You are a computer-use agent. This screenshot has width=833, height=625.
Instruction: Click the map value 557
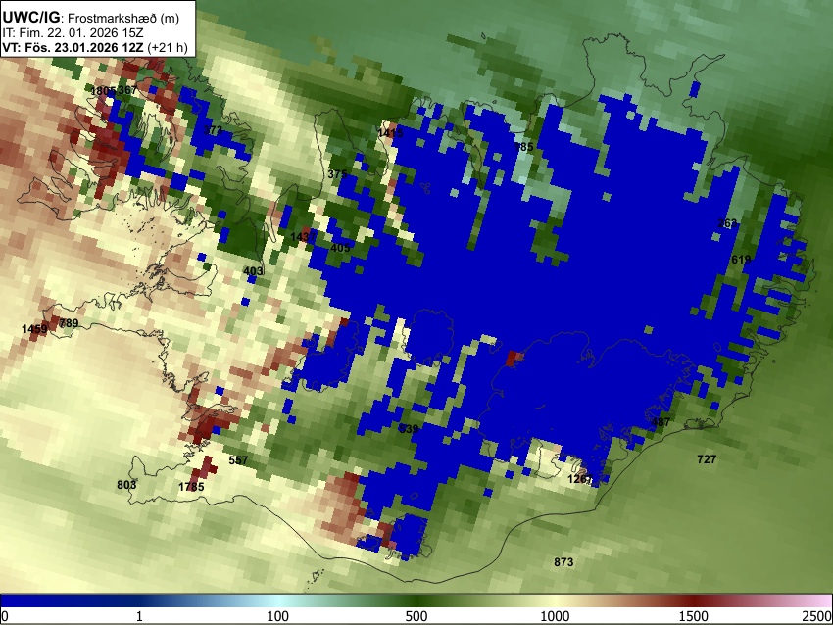tap(238, 459)
